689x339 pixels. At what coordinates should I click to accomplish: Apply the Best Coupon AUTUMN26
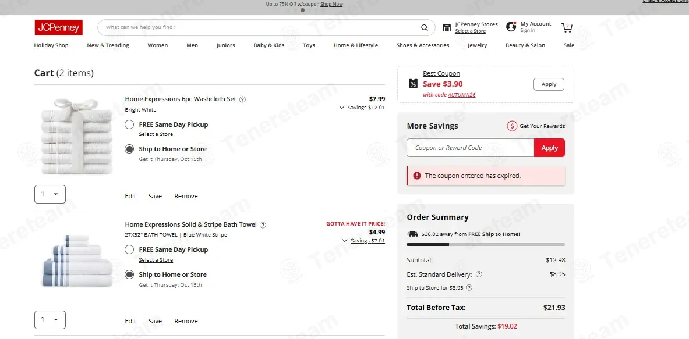[x=549, y=84]
